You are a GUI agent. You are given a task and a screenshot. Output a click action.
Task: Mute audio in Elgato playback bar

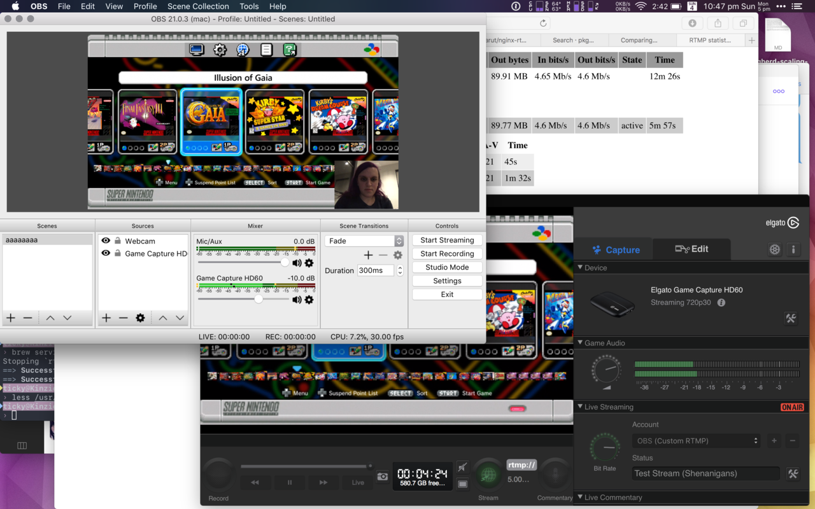[x=463, y=468]
